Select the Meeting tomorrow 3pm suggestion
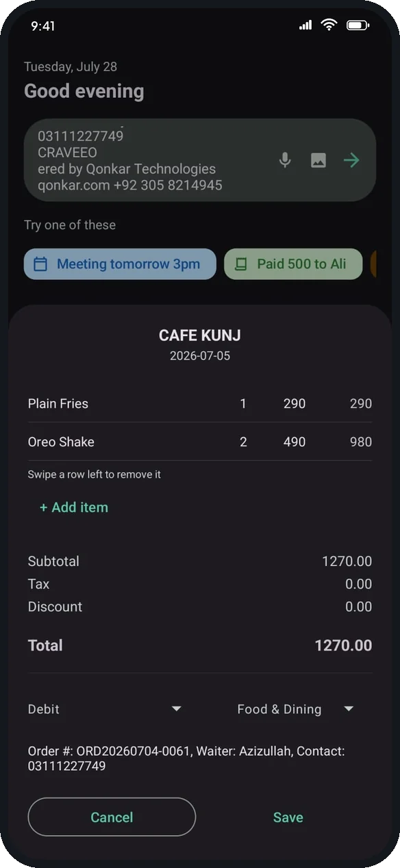This screenshot has width=400, height=868. click(120, 264)
